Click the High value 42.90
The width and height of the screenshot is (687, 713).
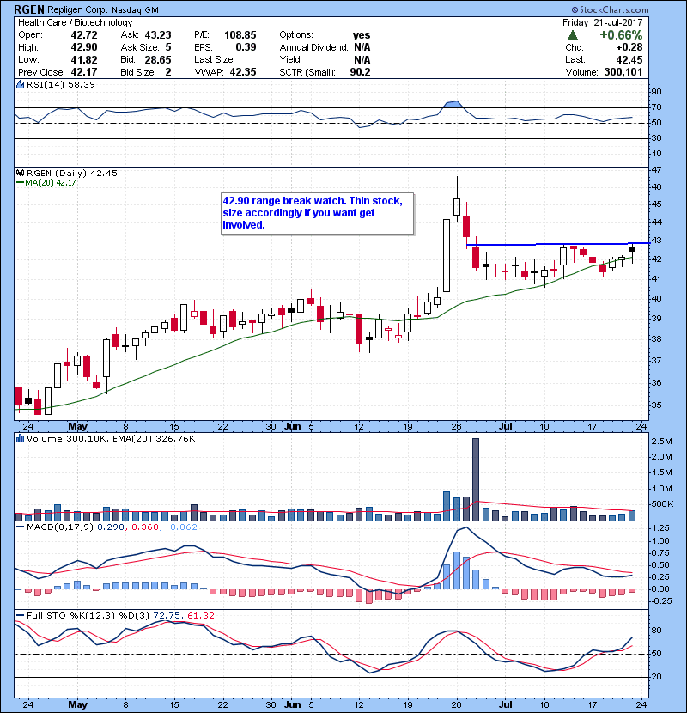(x=84, y=47)
